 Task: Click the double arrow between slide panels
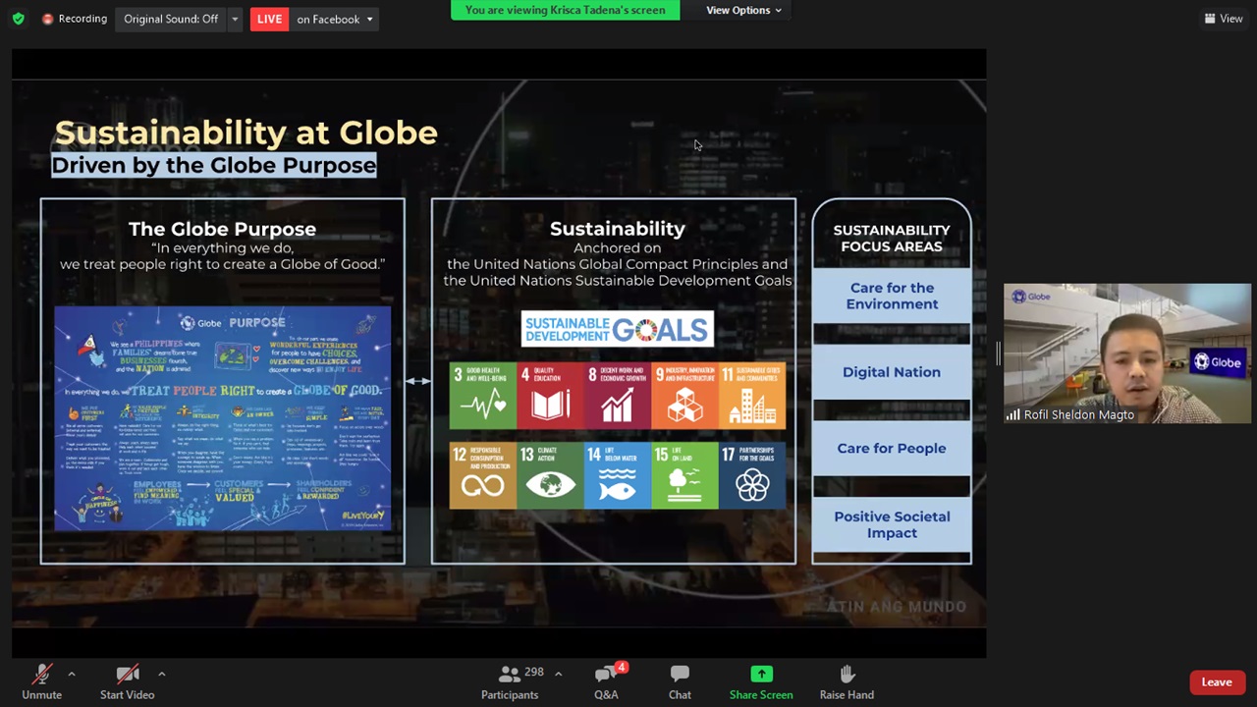pos(417,381)
